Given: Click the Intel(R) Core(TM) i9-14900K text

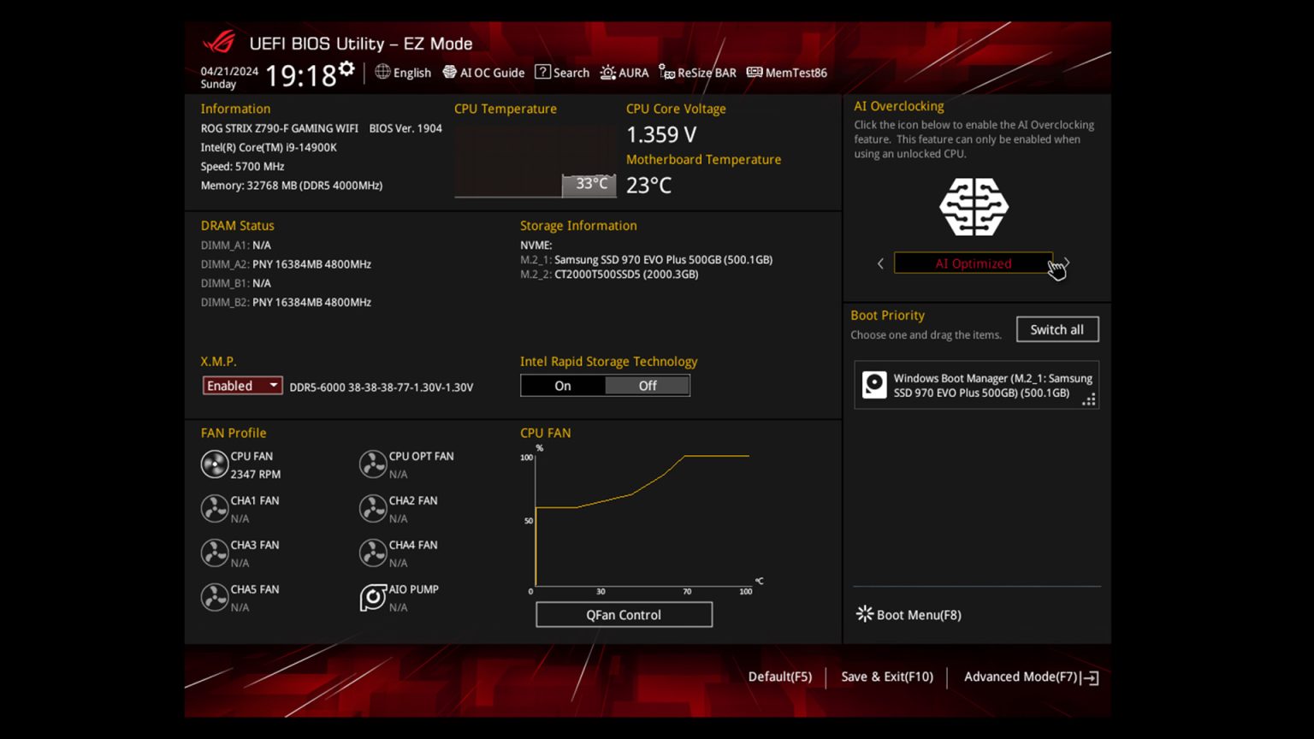Looking at the screenshot, I should 269,147.
